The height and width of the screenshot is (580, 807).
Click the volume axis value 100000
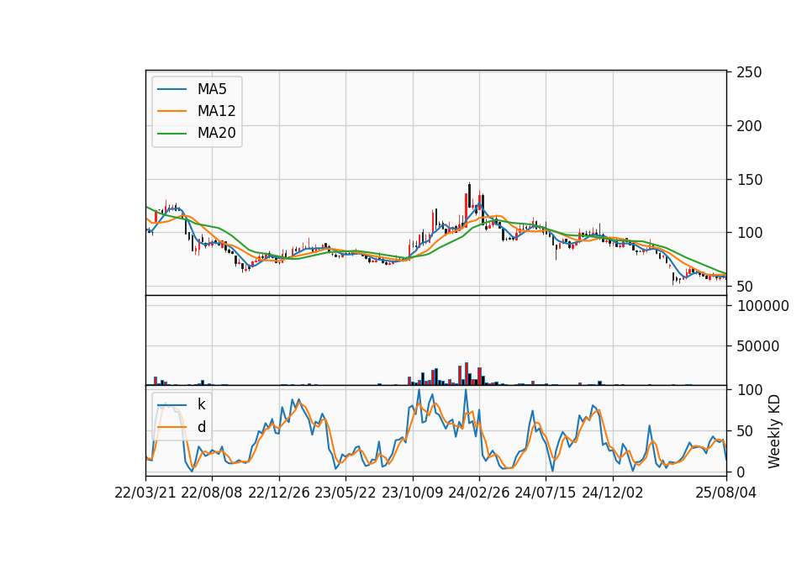click(x=763, y=306)
